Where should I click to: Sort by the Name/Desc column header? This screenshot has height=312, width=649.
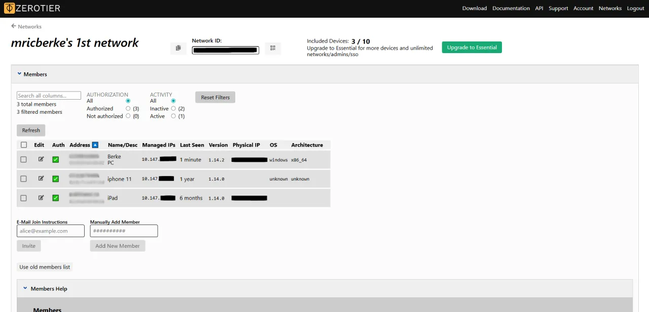coord(123,145)
